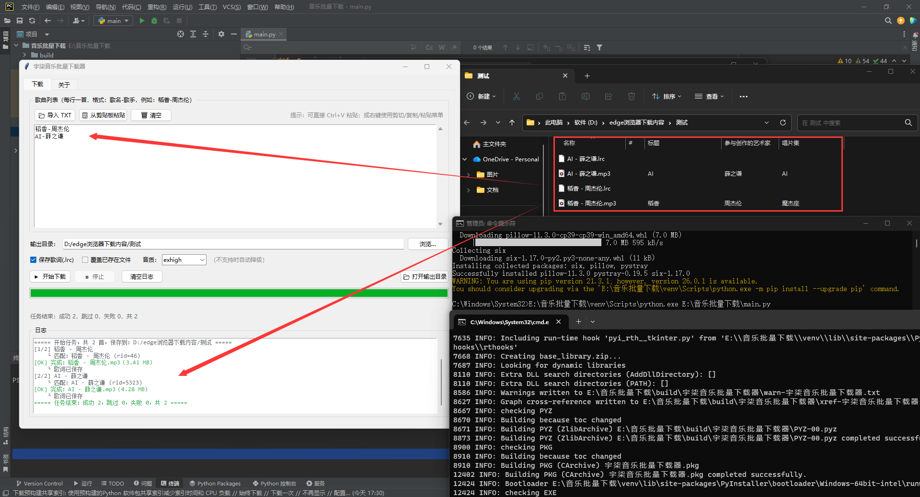Click the 开始下载 button
This screenshot has width=920, height=497.
[x=50, y=277]
